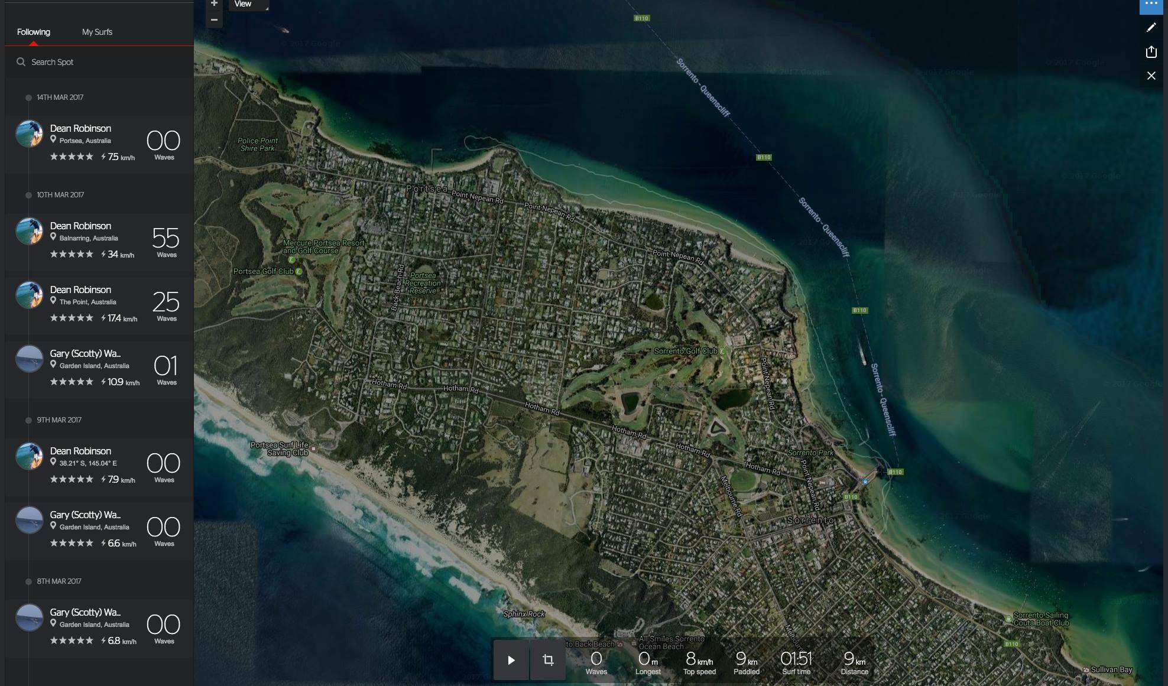Click the pencil edit icon
The height and width of the screenshot is (686, 1168).
[1151, 27]
